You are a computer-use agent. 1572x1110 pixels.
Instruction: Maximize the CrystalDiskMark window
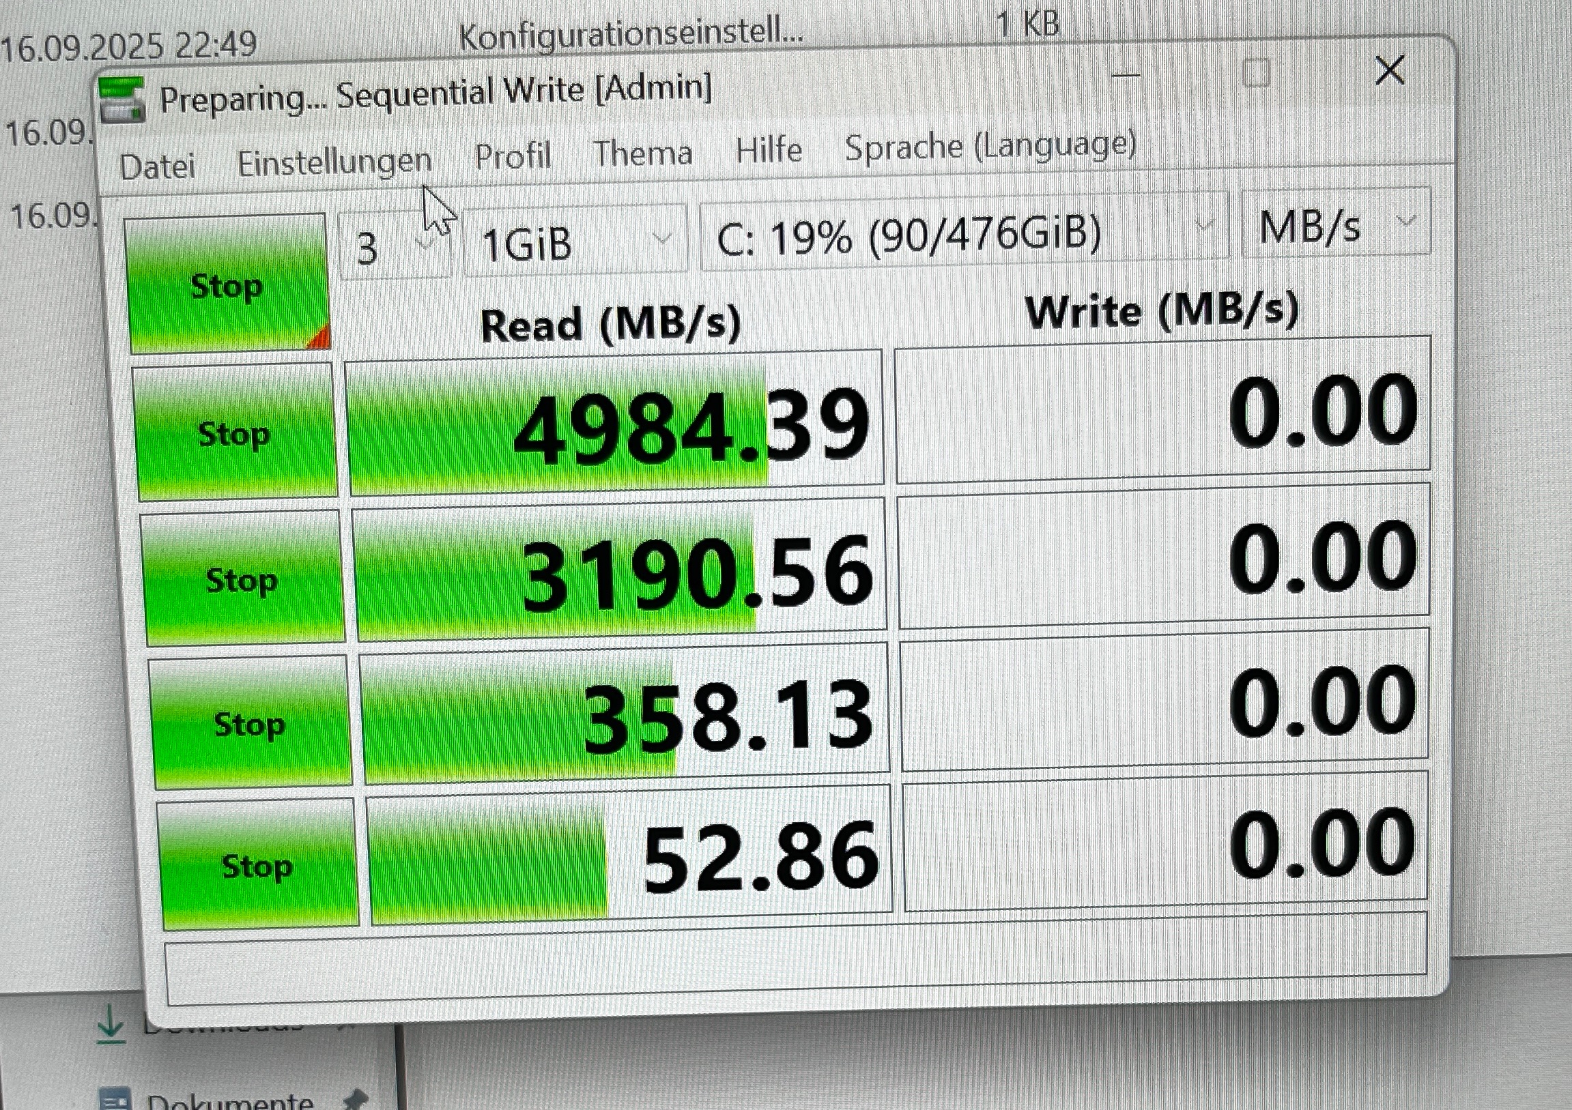click(1256, 72)
